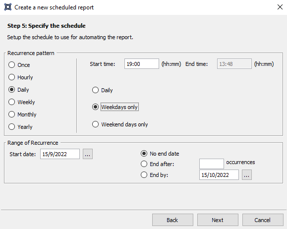Image resolution: width=287 pixels, height=229 pixels.
Task: Click Next to continue the wizard
Action: click(x=218, y=220)
